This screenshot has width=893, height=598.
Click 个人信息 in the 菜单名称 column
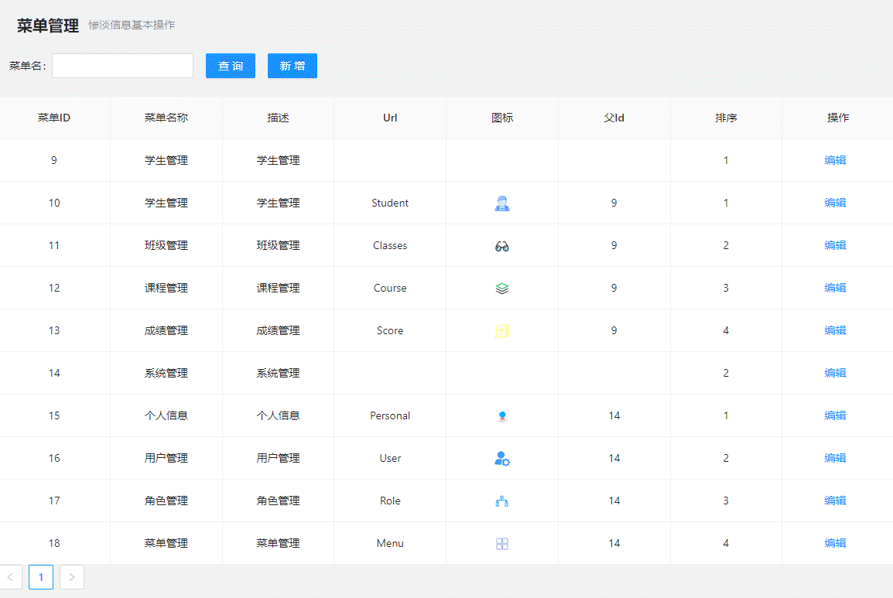click(x=166, y=415)
